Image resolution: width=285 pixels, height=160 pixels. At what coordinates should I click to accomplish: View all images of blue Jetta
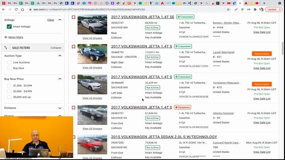pyautogui.click(x=92, y=68)
